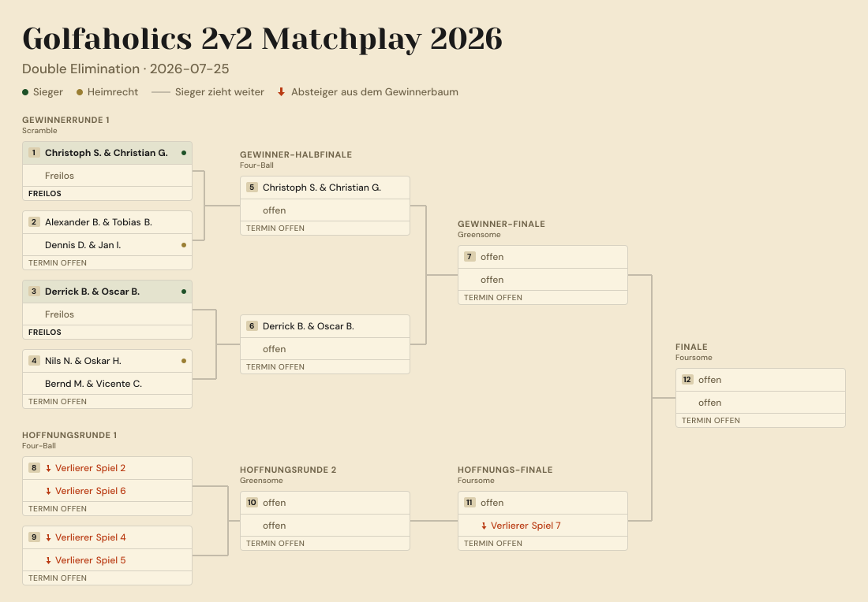Click match number 1 badge

pyautogui.click(x=34, y=153)
